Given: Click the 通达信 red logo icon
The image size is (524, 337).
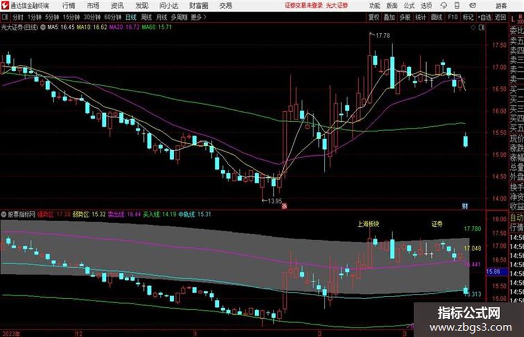Looking at the screenshot, I should pos(5,6).
